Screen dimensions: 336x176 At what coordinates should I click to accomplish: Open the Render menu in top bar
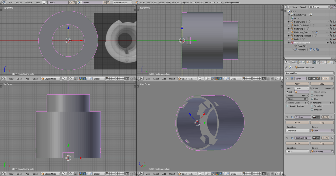click(18, 2)
